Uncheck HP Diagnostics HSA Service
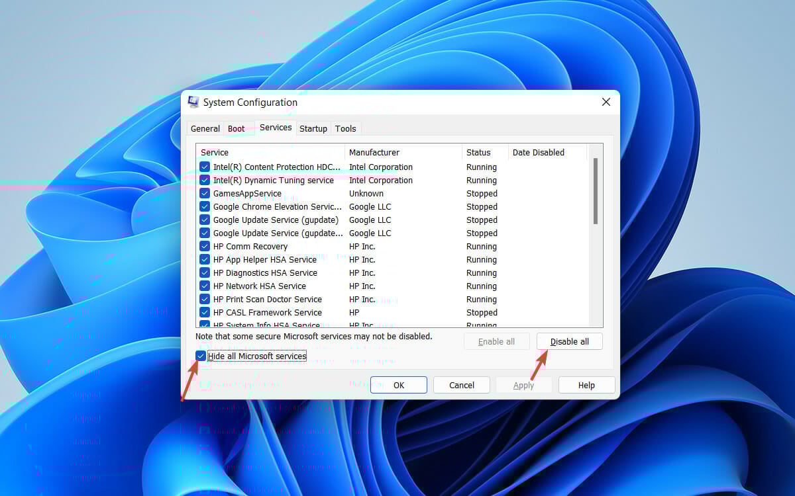This screenshot has width=795, height=496. pos(205,273)
